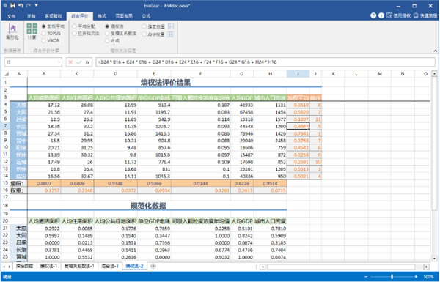
Task: Open the 文件 ribbon tab
Action: [x=11, y=16]
